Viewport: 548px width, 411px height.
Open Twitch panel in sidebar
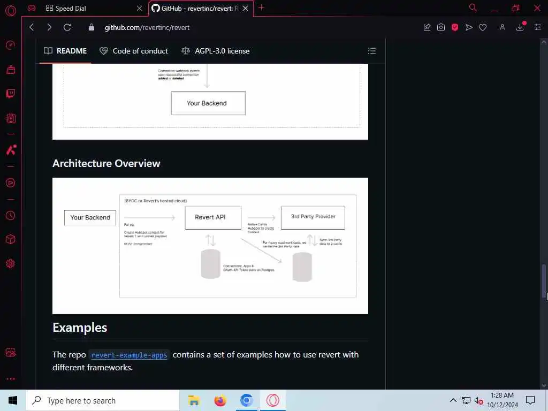tap(11, 94)
